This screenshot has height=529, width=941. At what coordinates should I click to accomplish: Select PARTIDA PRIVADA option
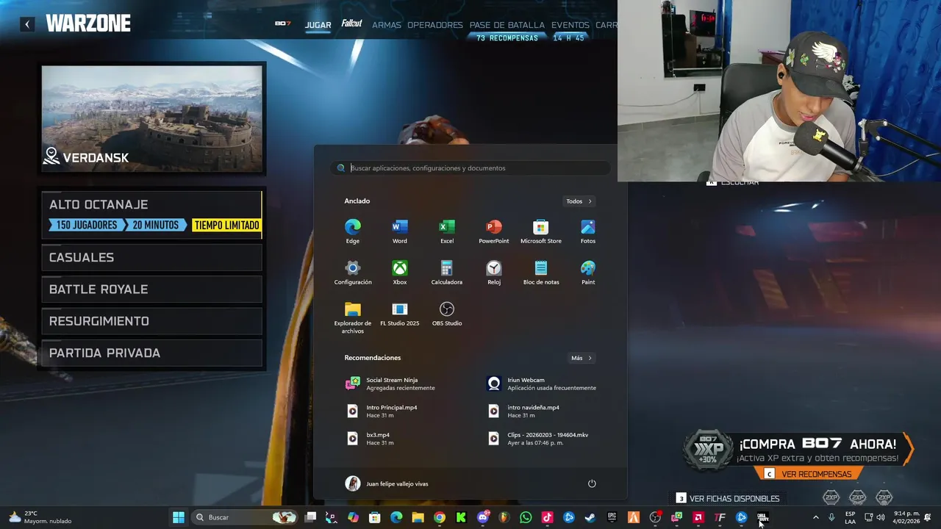coord(151,353)
